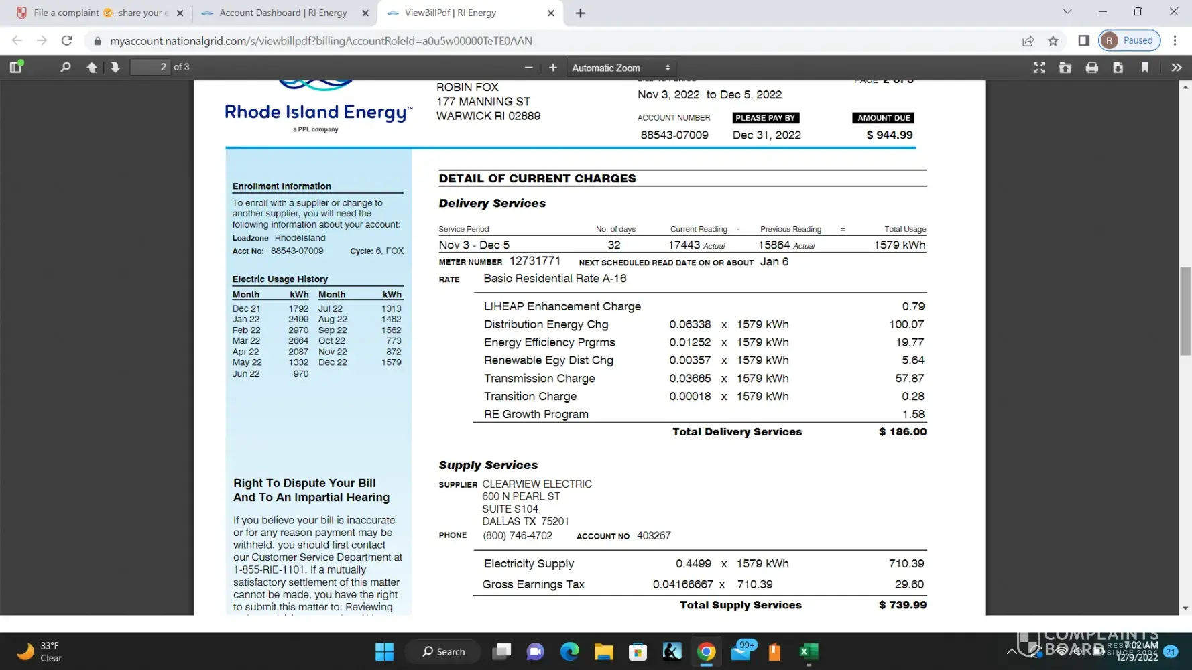The image size is (1192, 670).
Task: Download the bill PDF
Action: point(1118,68)
